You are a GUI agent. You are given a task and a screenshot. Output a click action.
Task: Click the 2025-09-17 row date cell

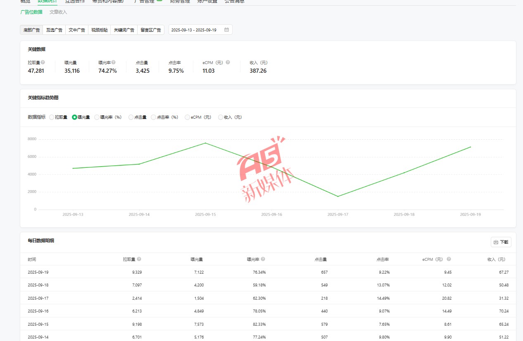38,298
